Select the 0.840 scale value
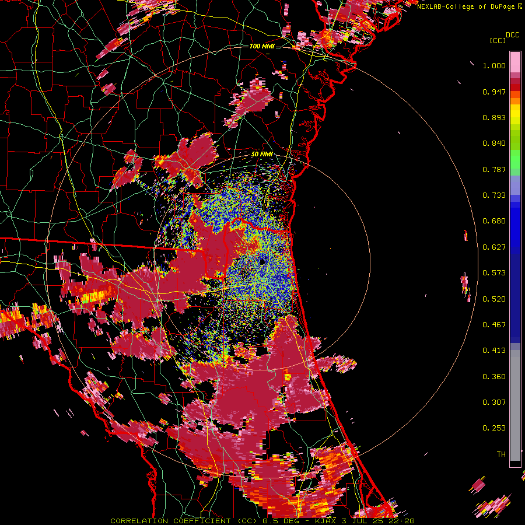This screenshot has height=525, width=525. [494, 143]
